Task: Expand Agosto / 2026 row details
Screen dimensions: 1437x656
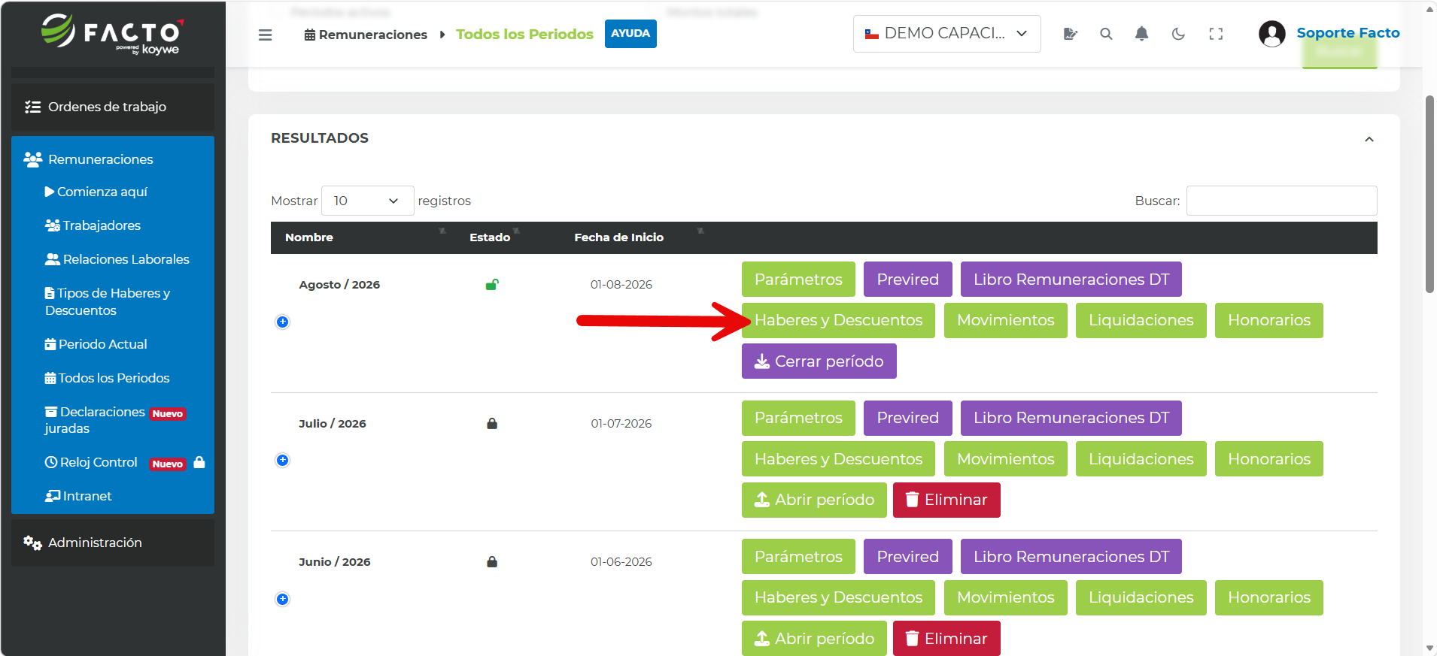Action: click(283, 322)
